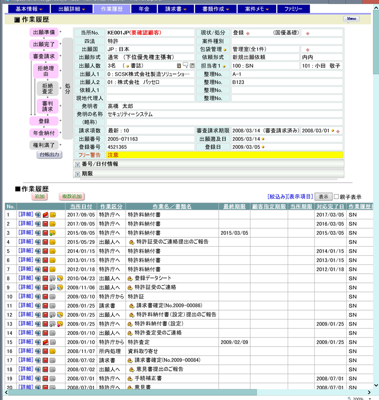This screenshot has height=400, width=379.
Task: Click the 発明の名称 value セキュリティーシステム
Action: (130, 114)
